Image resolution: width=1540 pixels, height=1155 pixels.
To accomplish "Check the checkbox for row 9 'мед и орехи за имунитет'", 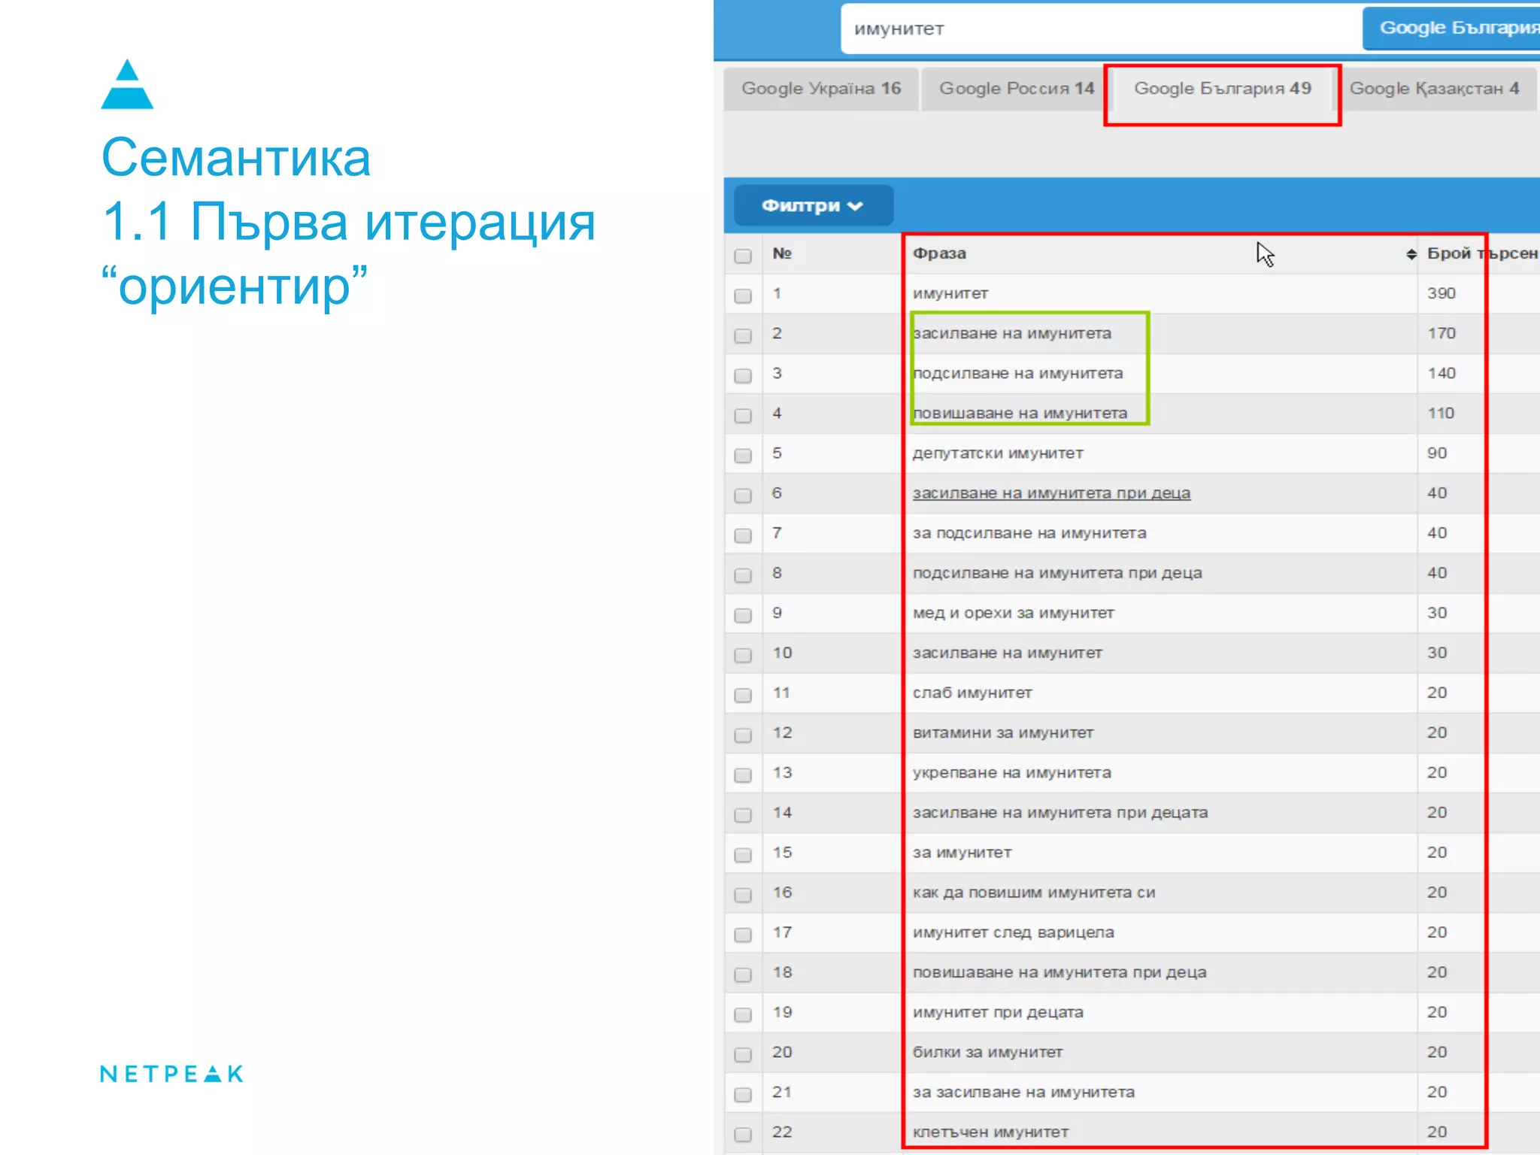I will point(743,615).
